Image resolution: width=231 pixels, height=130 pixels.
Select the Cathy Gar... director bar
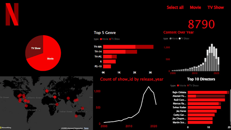click(x=201, y=115)
